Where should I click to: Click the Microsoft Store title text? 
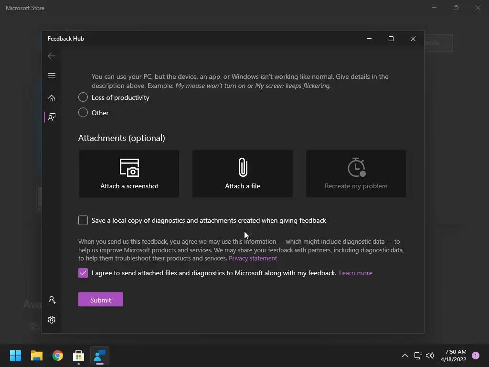click(x=25, y=8)
